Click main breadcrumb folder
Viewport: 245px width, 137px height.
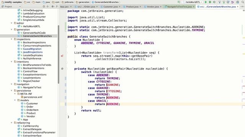[x=36, y=2]
